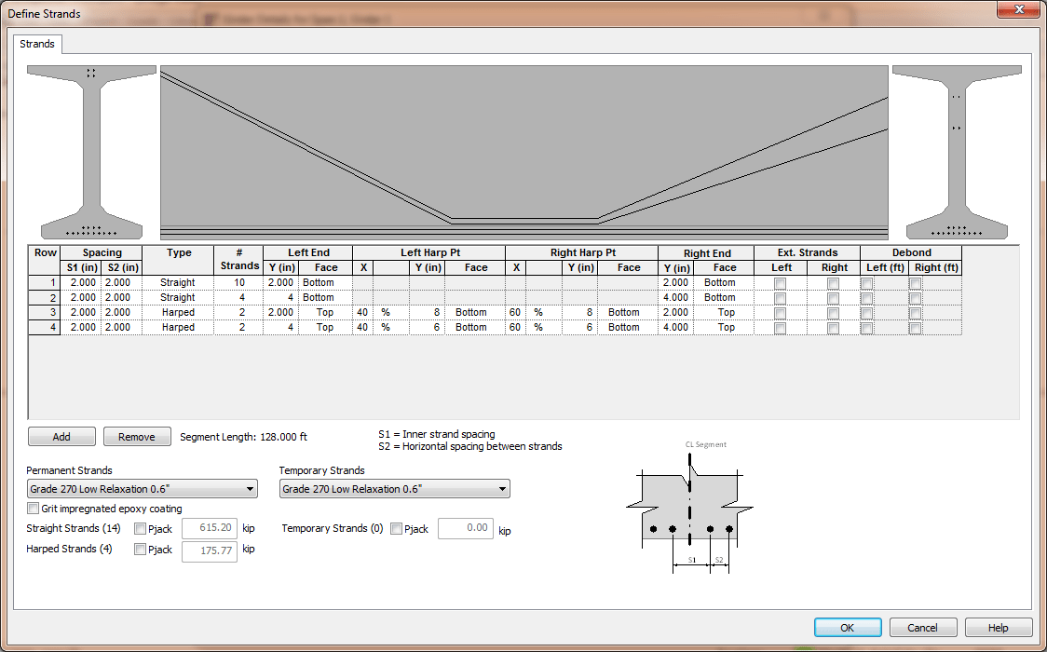This screenshot has height=652, width=1047.
Task: Select row 4 in the strand table
Action: [x=43, y=327]
